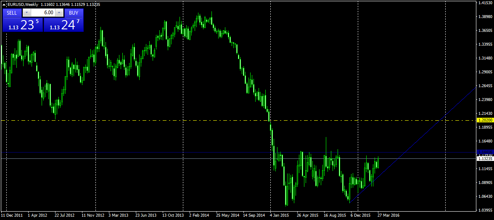Click the 1.36505 price scale label

pos(485,31)
